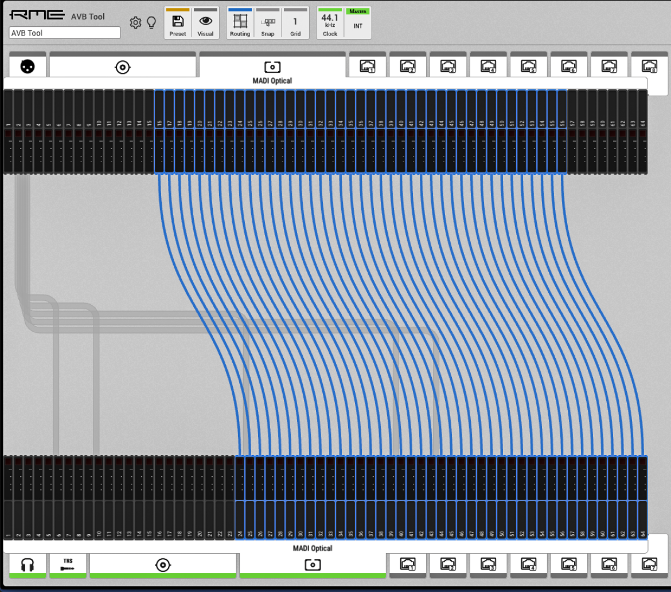Screen dimensions: 671x592
Task: Click the lightbulb identify icon
Action: [151, 23]
